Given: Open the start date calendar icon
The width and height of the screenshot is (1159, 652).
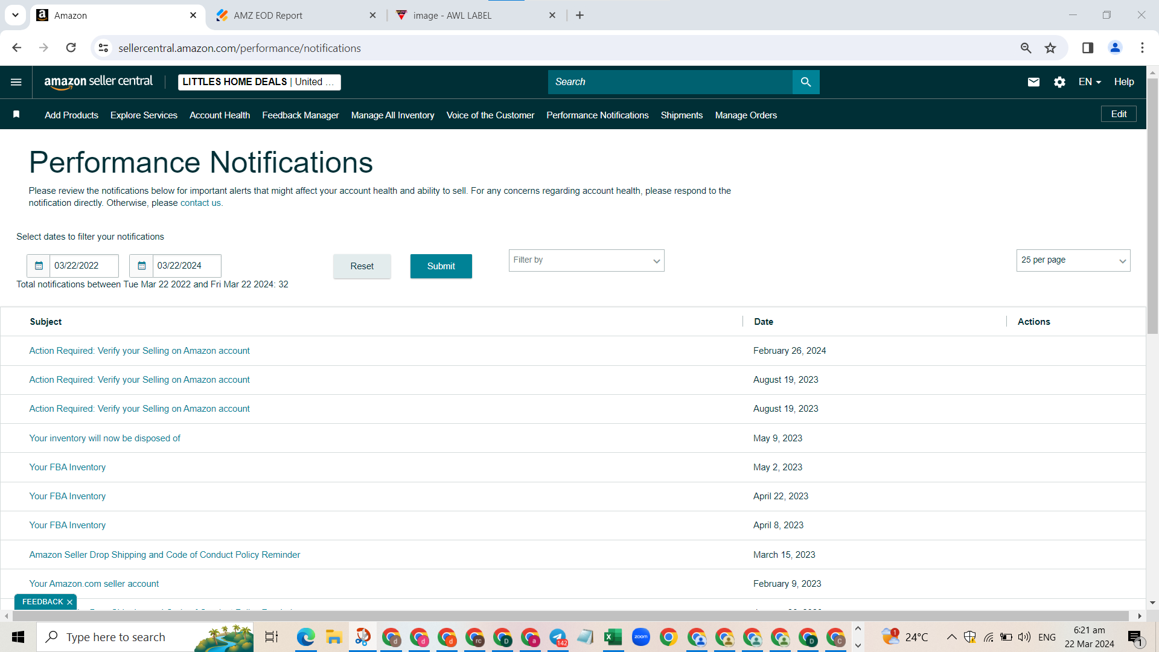Looking at the screenshot, I should pos(39,266).
